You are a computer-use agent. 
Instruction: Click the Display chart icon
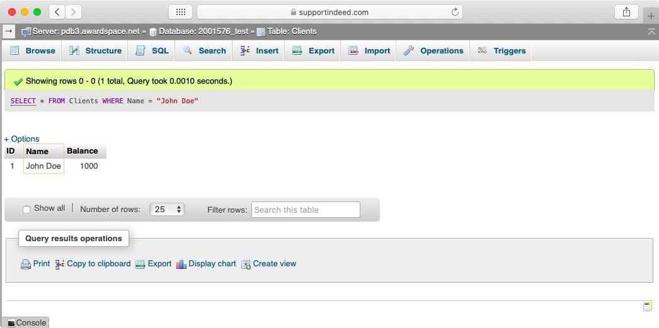tap(181, 264)
